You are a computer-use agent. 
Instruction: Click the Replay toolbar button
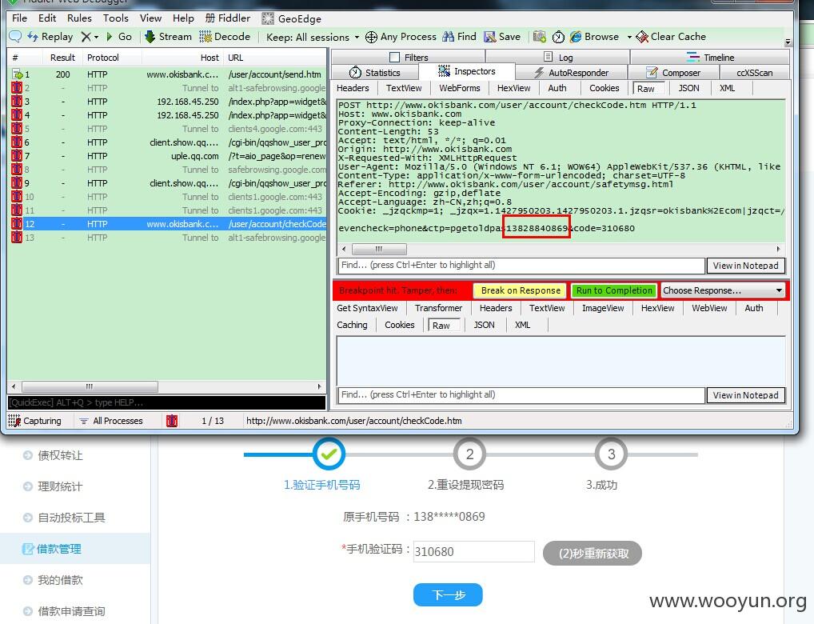coord(50,36)
